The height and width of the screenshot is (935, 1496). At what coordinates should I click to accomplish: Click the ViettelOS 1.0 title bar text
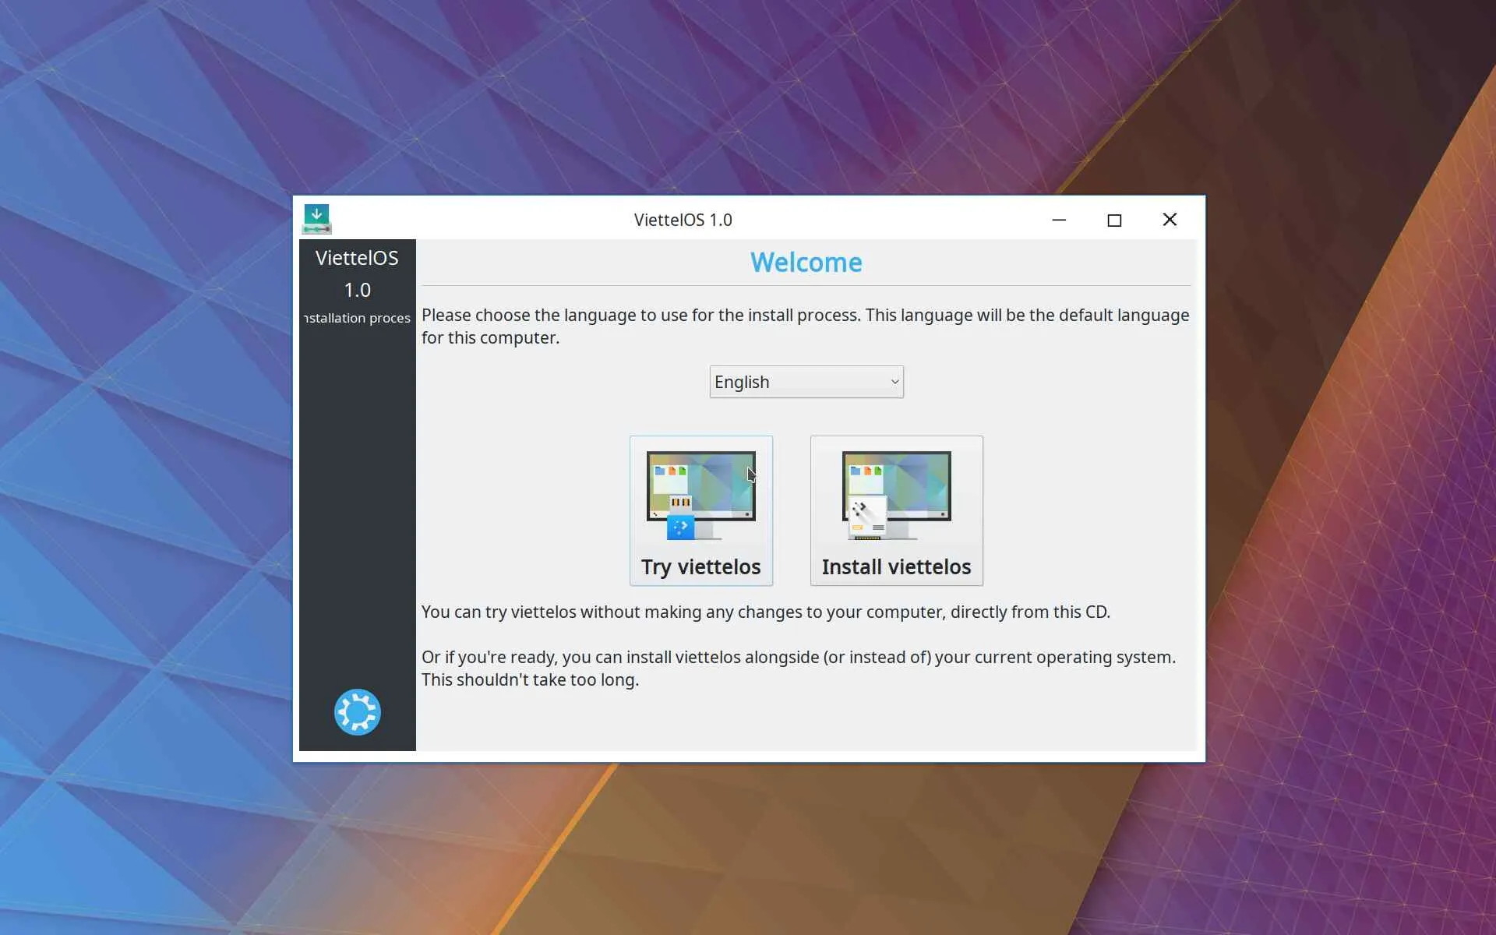pyautogui.click(x=683, y=220)
